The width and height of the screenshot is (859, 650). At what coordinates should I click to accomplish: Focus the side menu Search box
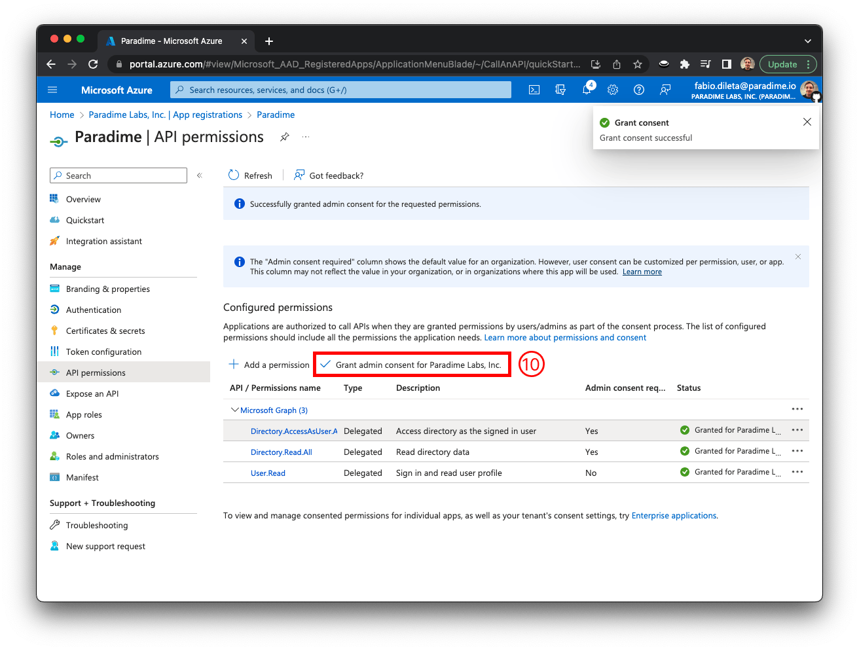(119, 175)
